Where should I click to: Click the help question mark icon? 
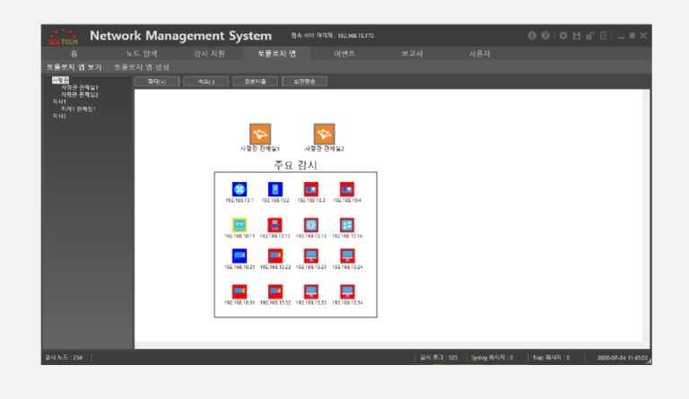point(545,36)
